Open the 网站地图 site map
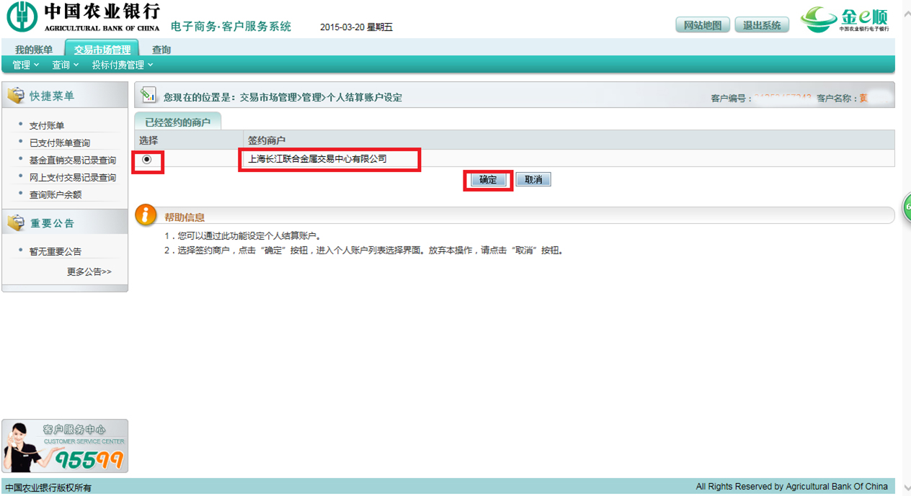This screenshot has height=496, width=911. tap(703, 25)
